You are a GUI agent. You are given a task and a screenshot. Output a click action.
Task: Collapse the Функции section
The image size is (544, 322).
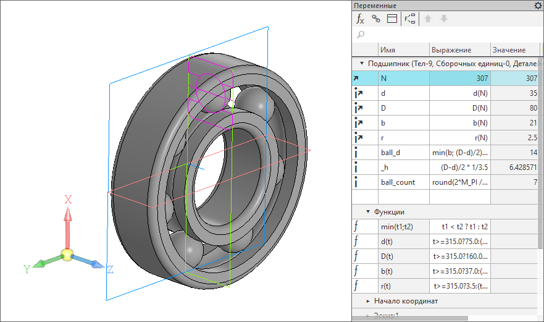pos(368,212)
